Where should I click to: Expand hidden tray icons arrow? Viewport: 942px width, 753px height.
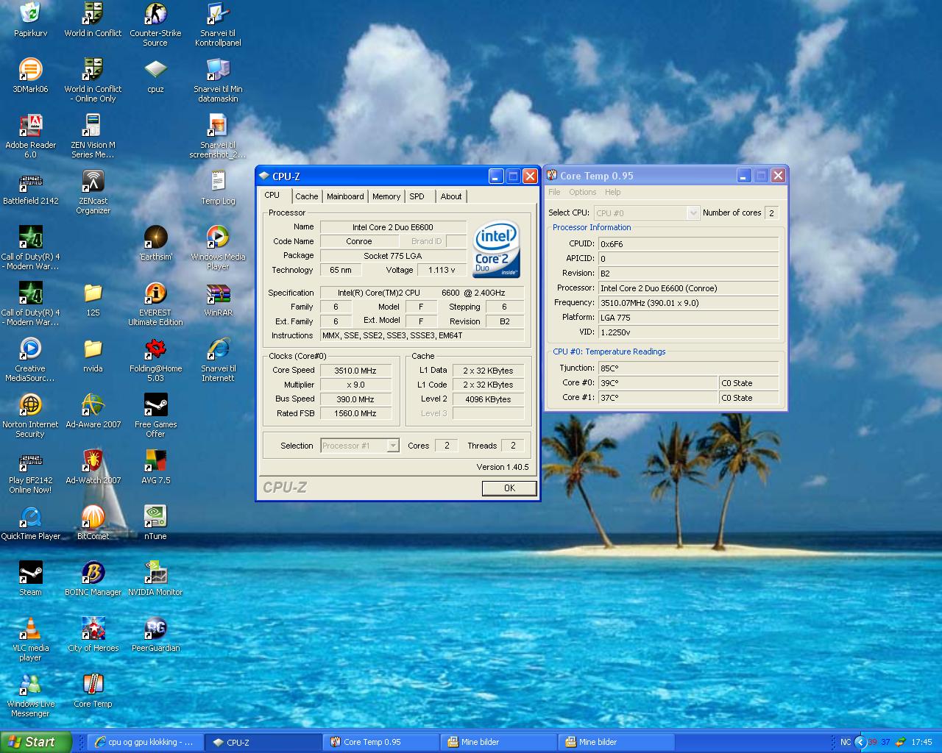pyautogui.click(x=860, y=742)
